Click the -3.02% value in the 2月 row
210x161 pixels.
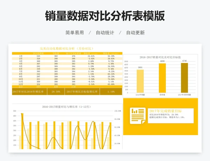coord(91,58)
